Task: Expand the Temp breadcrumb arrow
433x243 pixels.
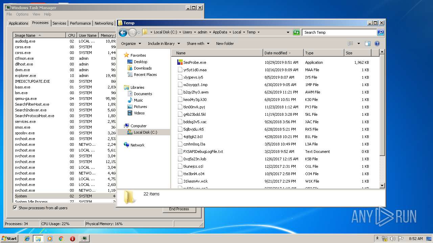Action: pyautogui.click(x=258, y=32)
